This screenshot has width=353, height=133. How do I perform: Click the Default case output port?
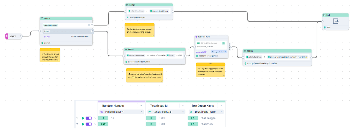tap(92, 31)
